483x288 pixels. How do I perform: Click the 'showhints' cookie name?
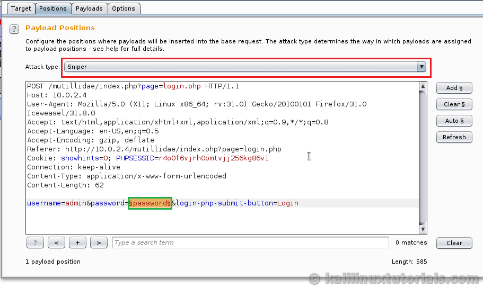click(x=80, y=158)
